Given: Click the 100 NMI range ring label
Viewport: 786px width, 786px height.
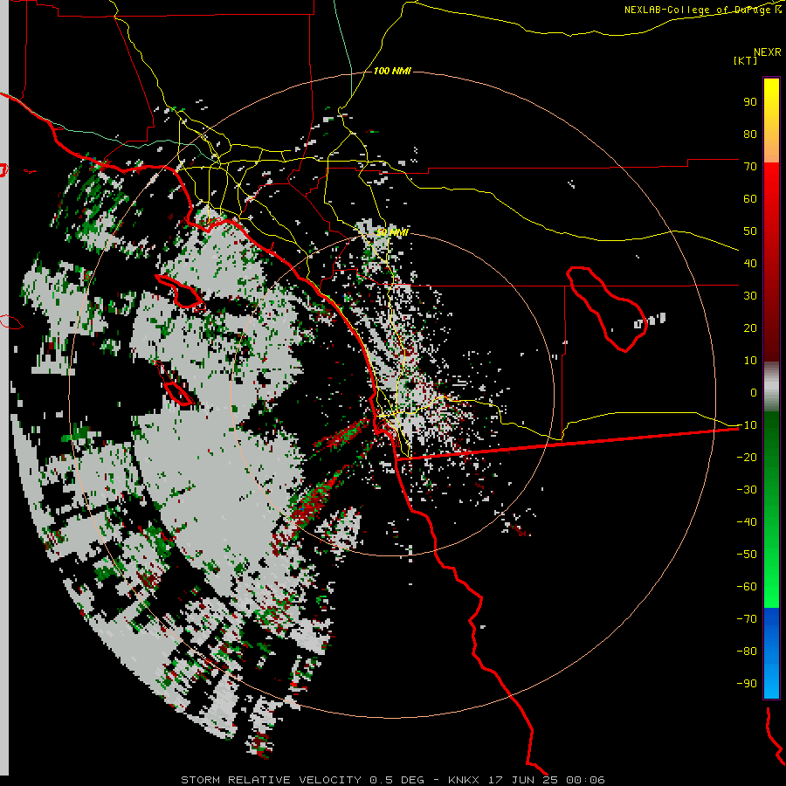Looking at the screenshot, I should pyautogui.click(x=392, y=72).
